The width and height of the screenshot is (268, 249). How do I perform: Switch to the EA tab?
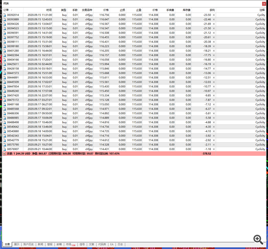click(x=112, y=244)
